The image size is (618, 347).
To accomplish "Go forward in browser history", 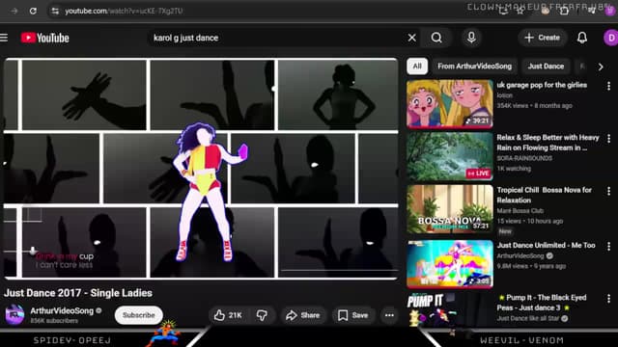I will coord(14,11).
